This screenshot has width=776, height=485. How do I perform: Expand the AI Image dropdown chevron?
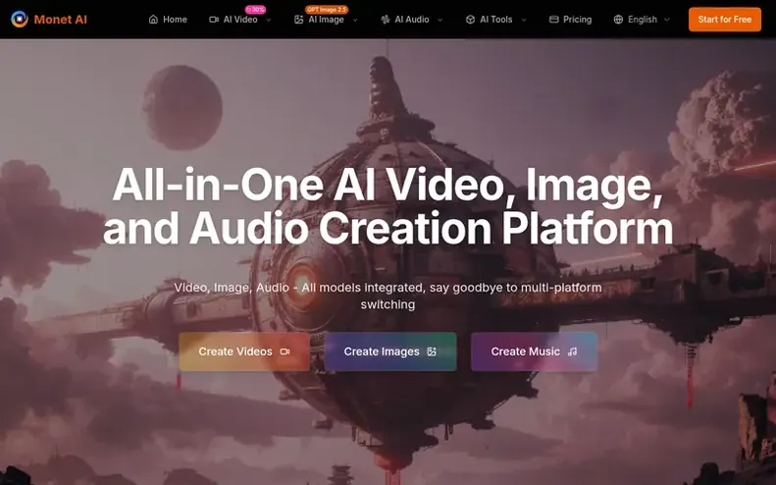click(x=355, y=20)
